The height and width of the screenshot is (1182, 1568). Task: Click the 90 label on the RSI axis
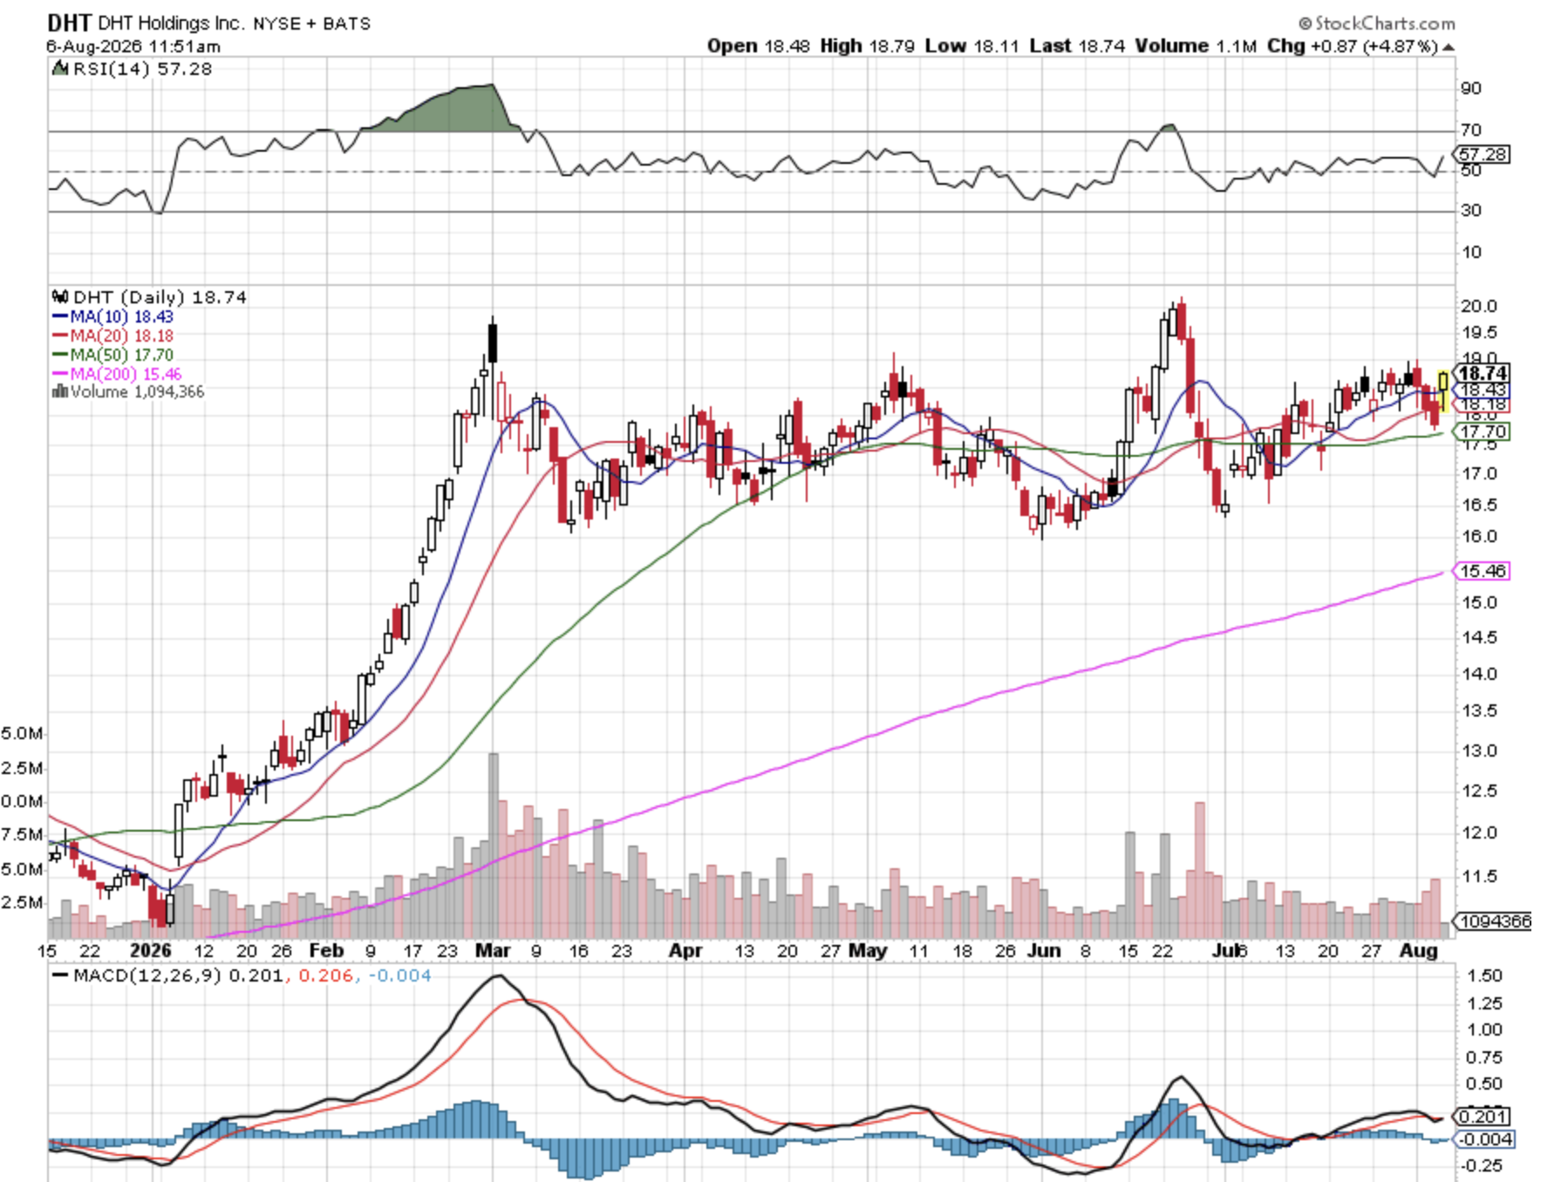coord(1471,88)
